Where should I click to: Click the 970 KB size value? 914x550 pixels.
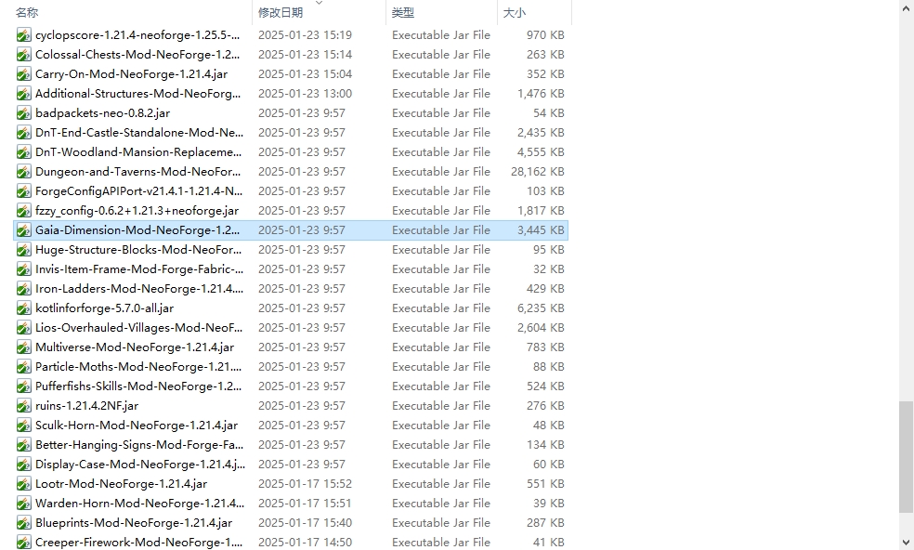coord(545,35)
